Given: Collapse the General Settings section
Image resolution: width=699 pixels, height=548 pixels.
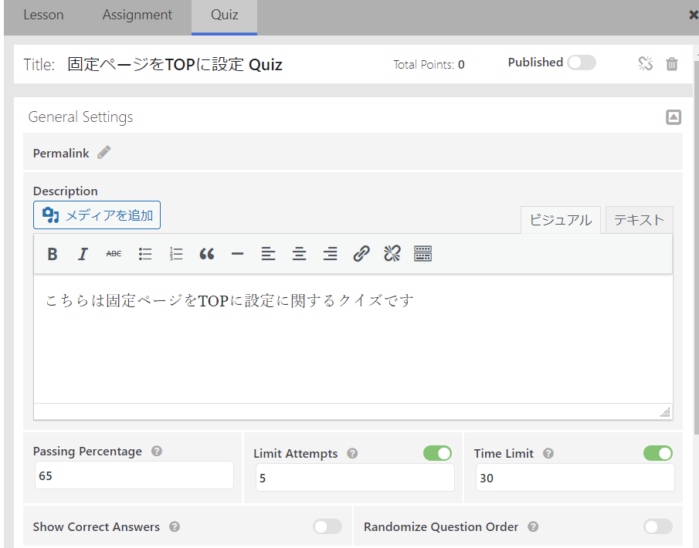Looking at the screenshot, I should tap(674, 117).
